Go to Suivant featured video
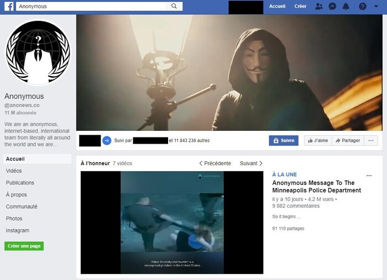Screen dimensions: 387x280 point(251,163)
